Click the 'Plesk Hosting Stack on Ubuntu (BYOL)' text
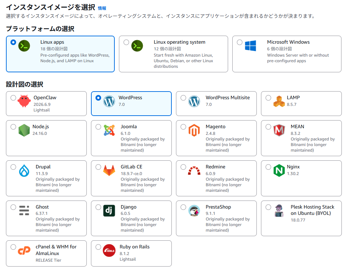Screen dimensions: 353x269 (x=312, y=210)
